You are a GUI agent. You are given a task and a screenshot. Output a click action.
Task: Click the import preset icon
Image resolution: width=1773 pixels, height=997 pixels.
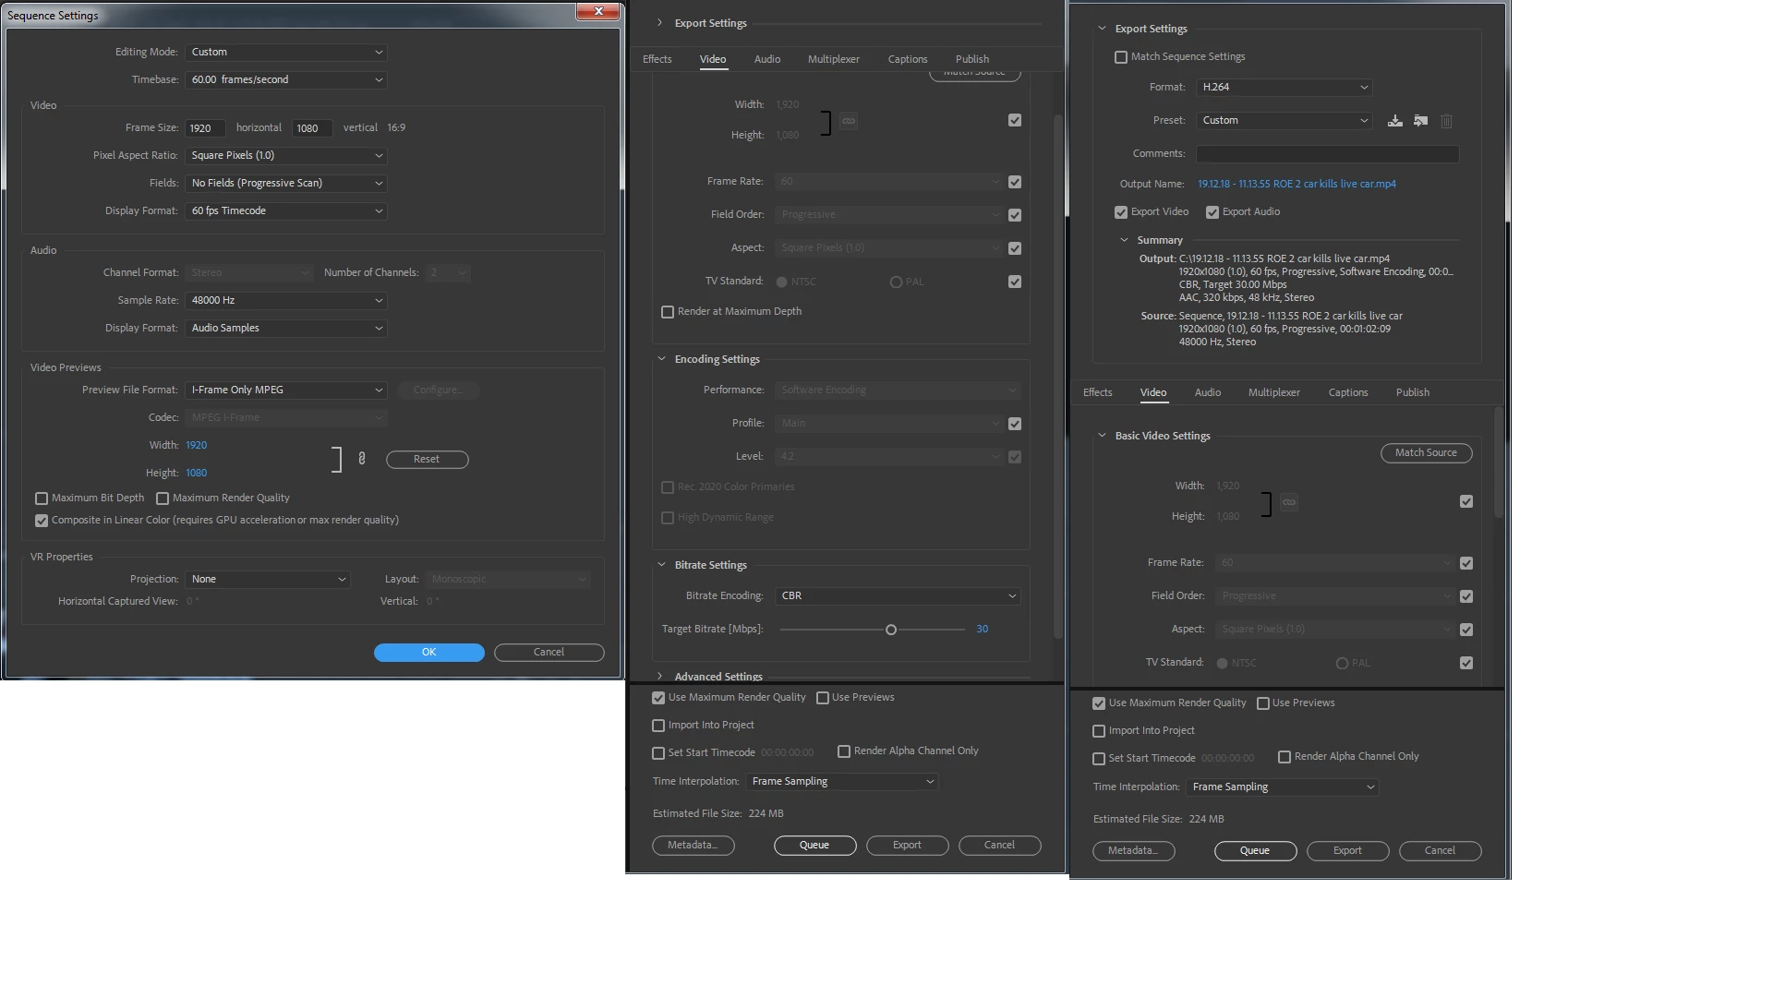[1421, 121]
